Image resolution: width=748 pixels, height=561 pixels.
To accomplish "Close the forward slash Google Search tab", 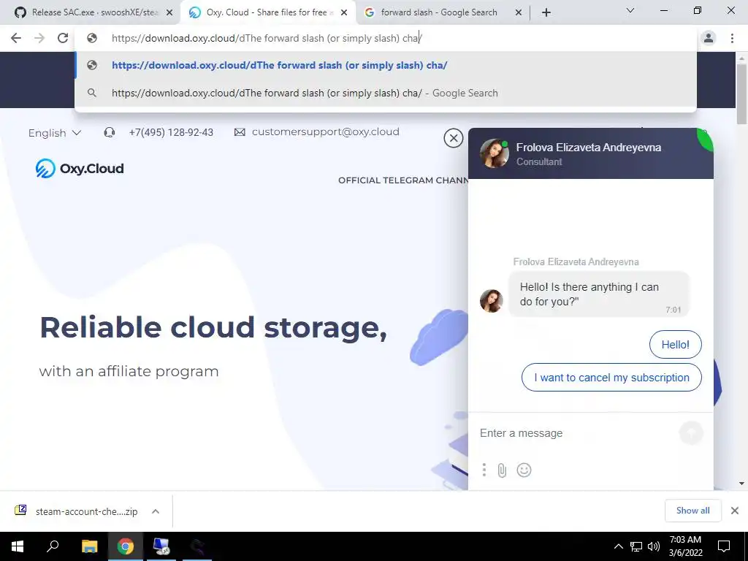I will tap(519, 13).
